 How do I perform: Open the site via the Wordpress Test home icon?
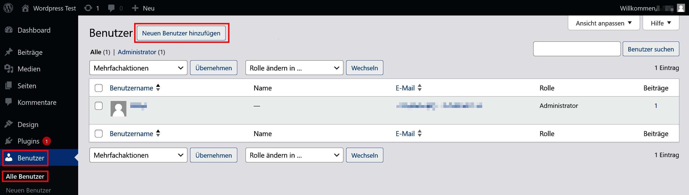(x=25, y=8)
